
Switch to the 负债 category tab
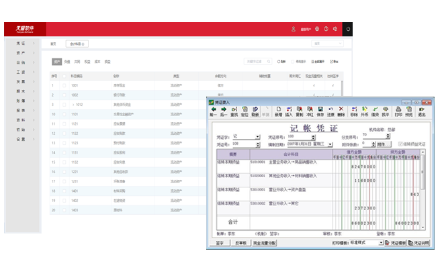[x=67, y=62]
